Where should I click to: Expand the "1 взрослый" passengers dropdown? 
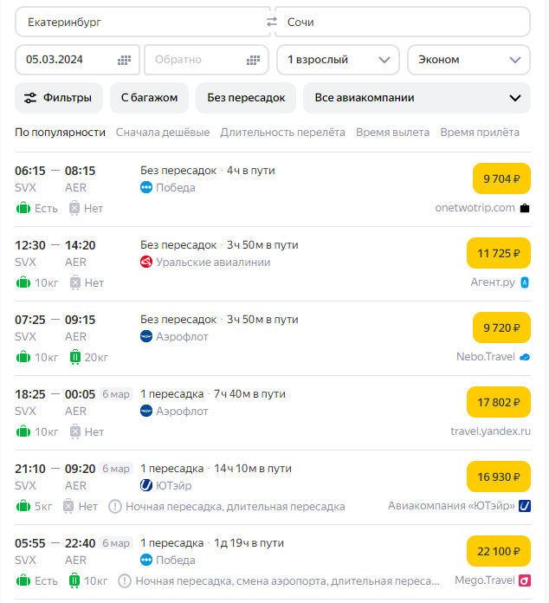pos(338,60)
